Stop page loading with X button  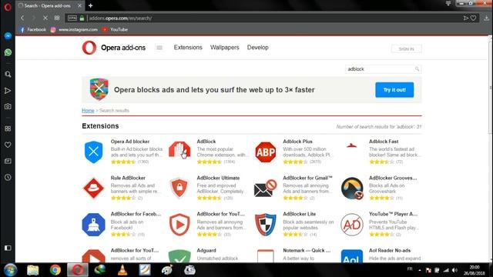(x=45, y=18)
